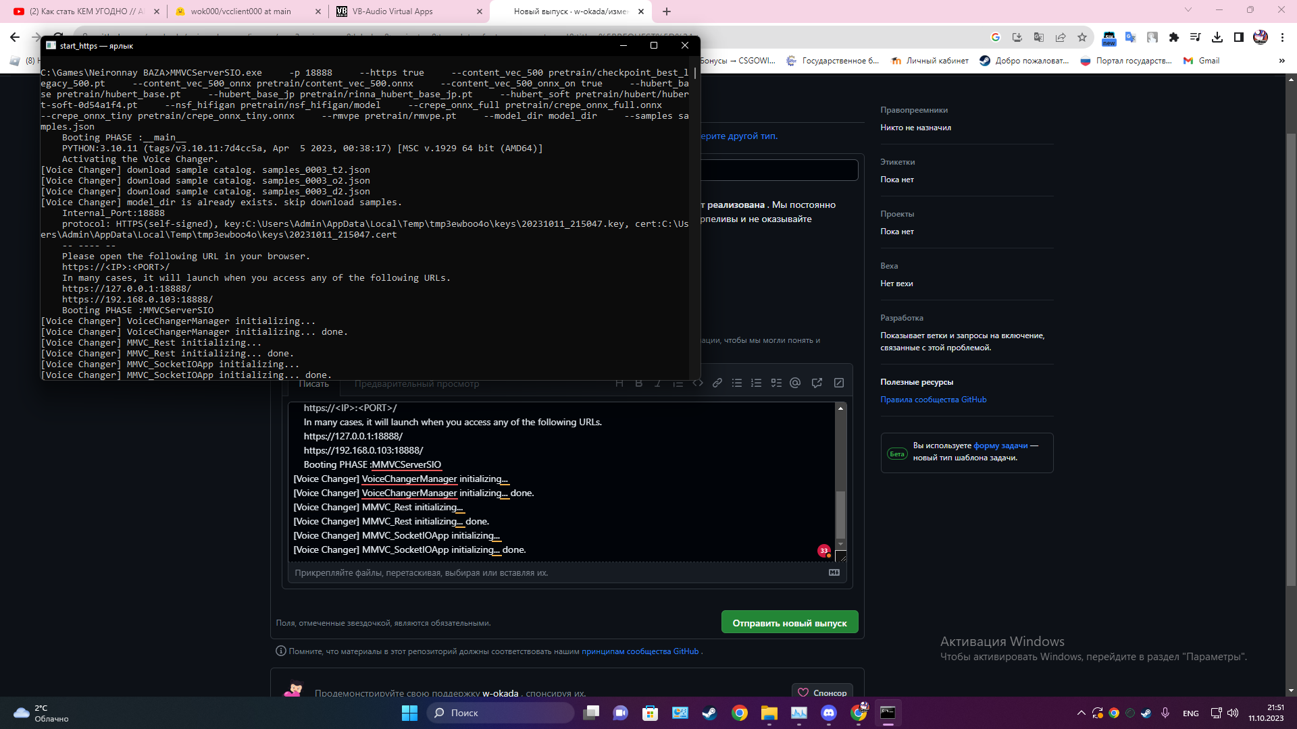Open the ENG language switcher

pyautogui.click(x=1191, y=713)
